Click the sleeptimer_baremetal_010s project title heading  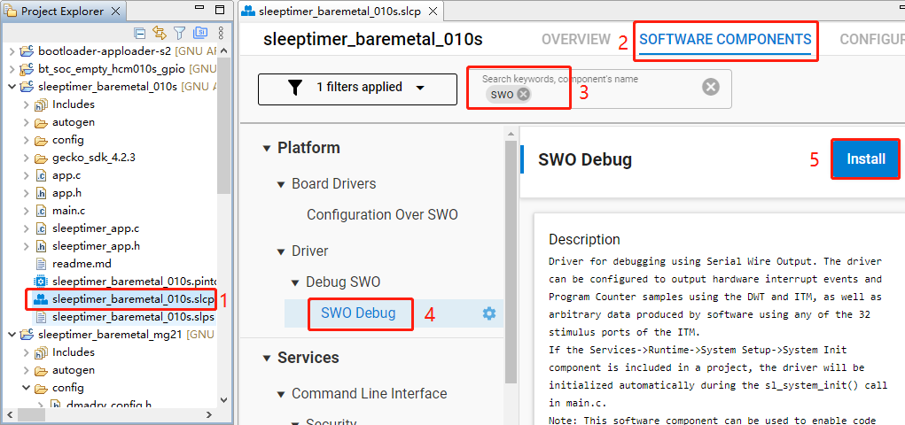click(x=372, y=39)
